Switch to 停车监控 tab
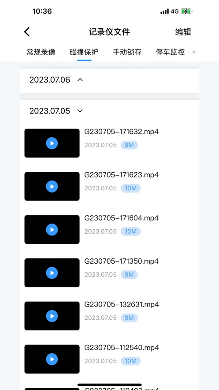219x390 pixels. pos(170,52)
